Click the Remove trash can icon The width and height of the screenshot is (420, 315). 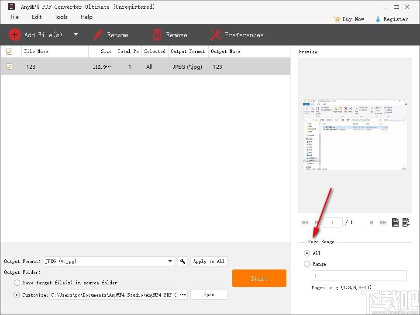157,35
